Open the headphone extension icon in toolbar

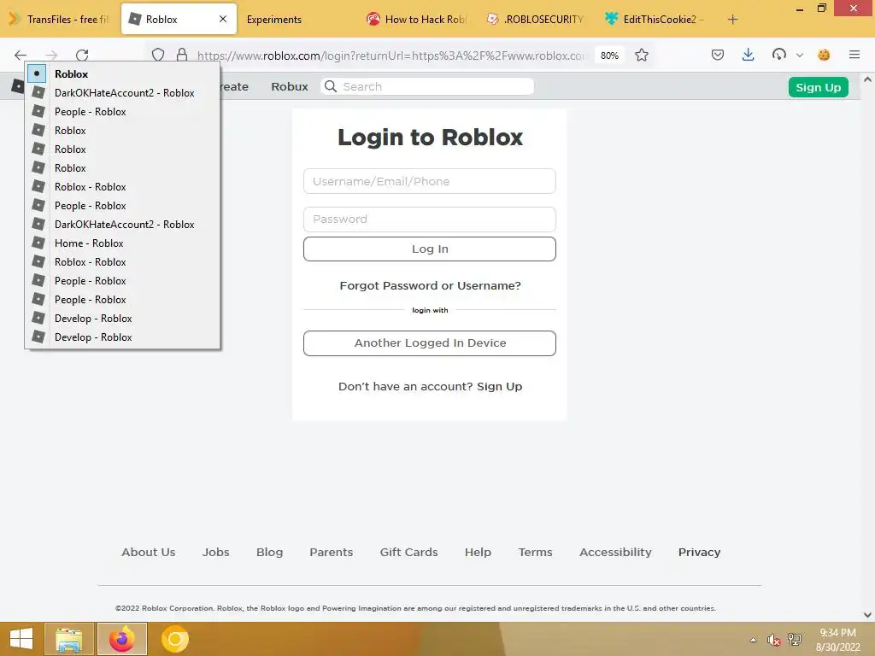(779, 55)
